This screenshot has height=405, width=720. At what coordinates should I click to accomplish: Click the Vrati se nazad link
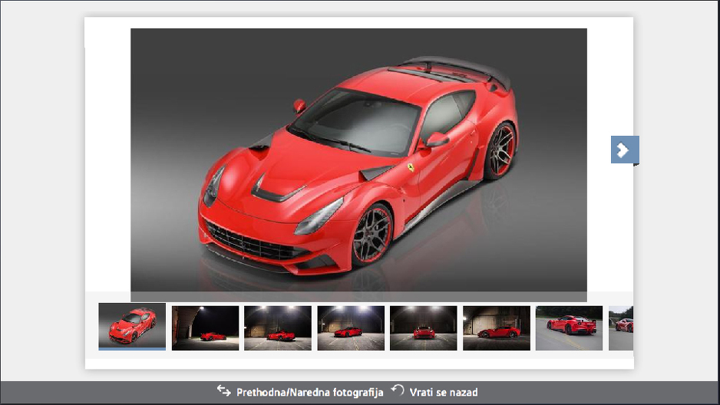tap(444, 392)
